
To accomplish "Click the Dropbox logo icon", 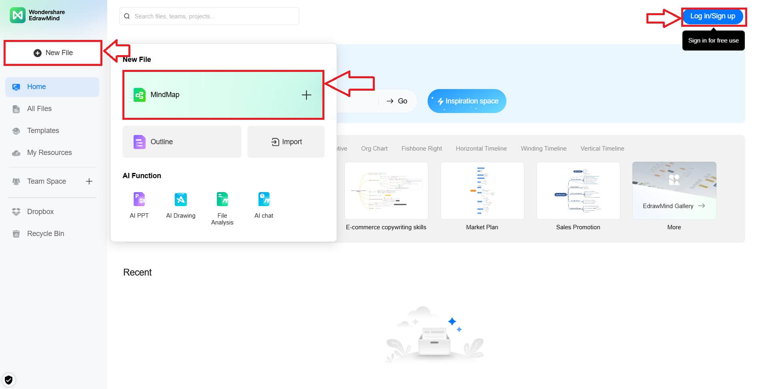I will (x=16, y=212).
